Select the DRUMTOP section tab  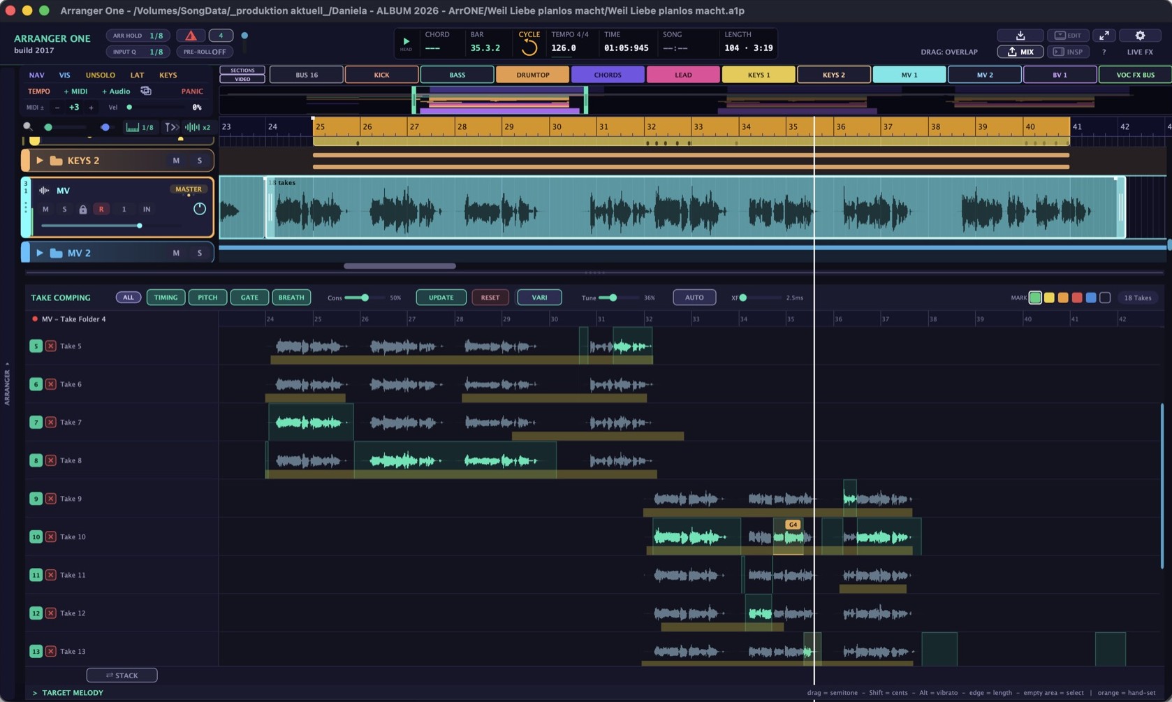pyautogui.click(x=533, y=75)
